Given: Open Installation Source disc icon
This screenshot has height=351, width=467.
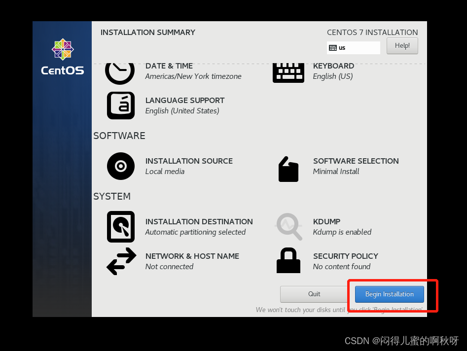Looking at the screenshot, I should click(121, 166).
